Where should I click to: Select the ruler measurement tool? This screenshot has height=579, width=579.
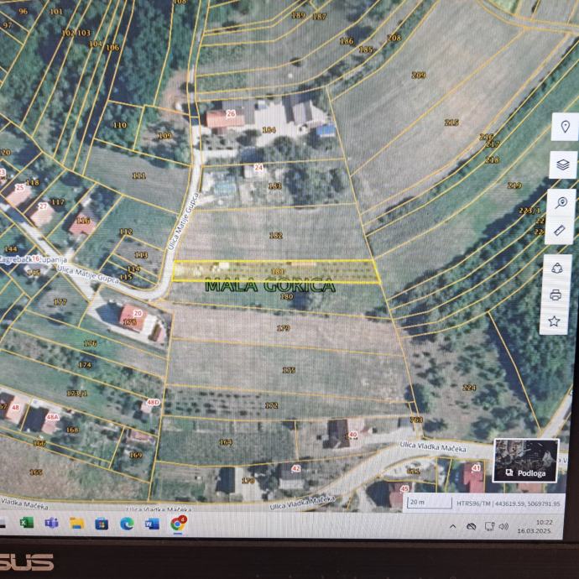click(x=560, y=231)
